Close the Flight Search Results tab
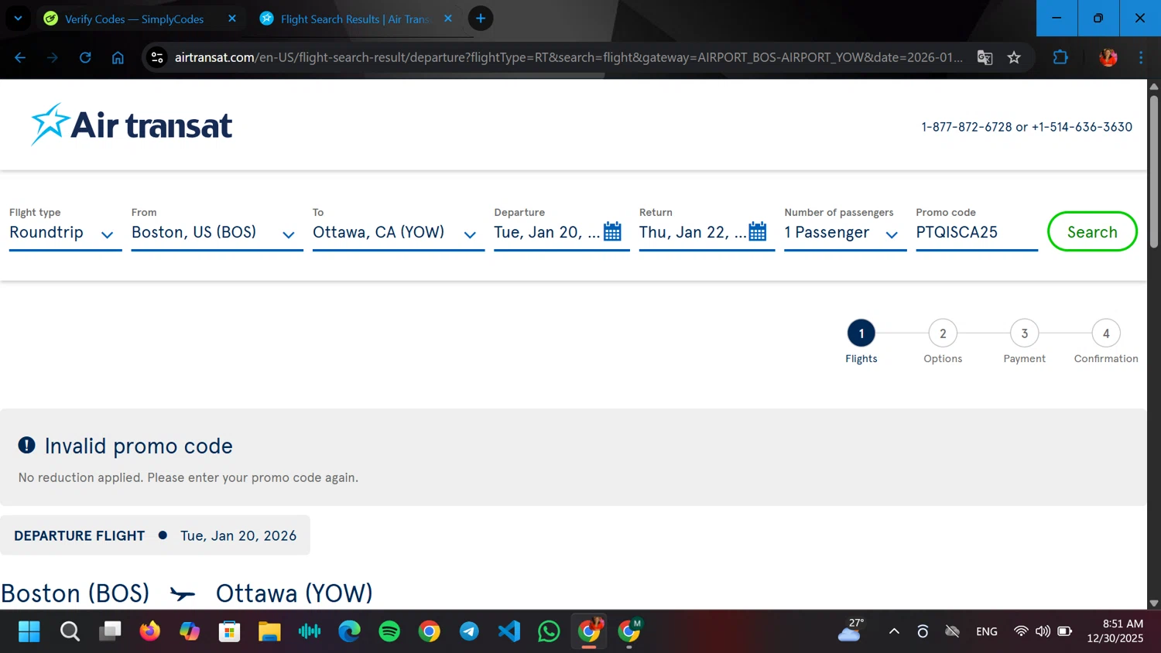The width and height of the screenshot is (1161, 653). (x=448, y=19)
